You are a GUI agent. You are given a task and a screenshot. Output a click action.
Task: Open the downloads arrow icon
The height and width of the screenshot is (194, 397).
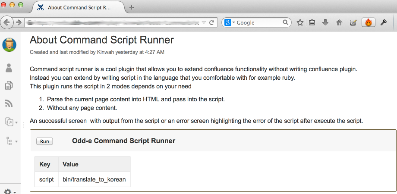pyautogui.click(x=325, y=22)
